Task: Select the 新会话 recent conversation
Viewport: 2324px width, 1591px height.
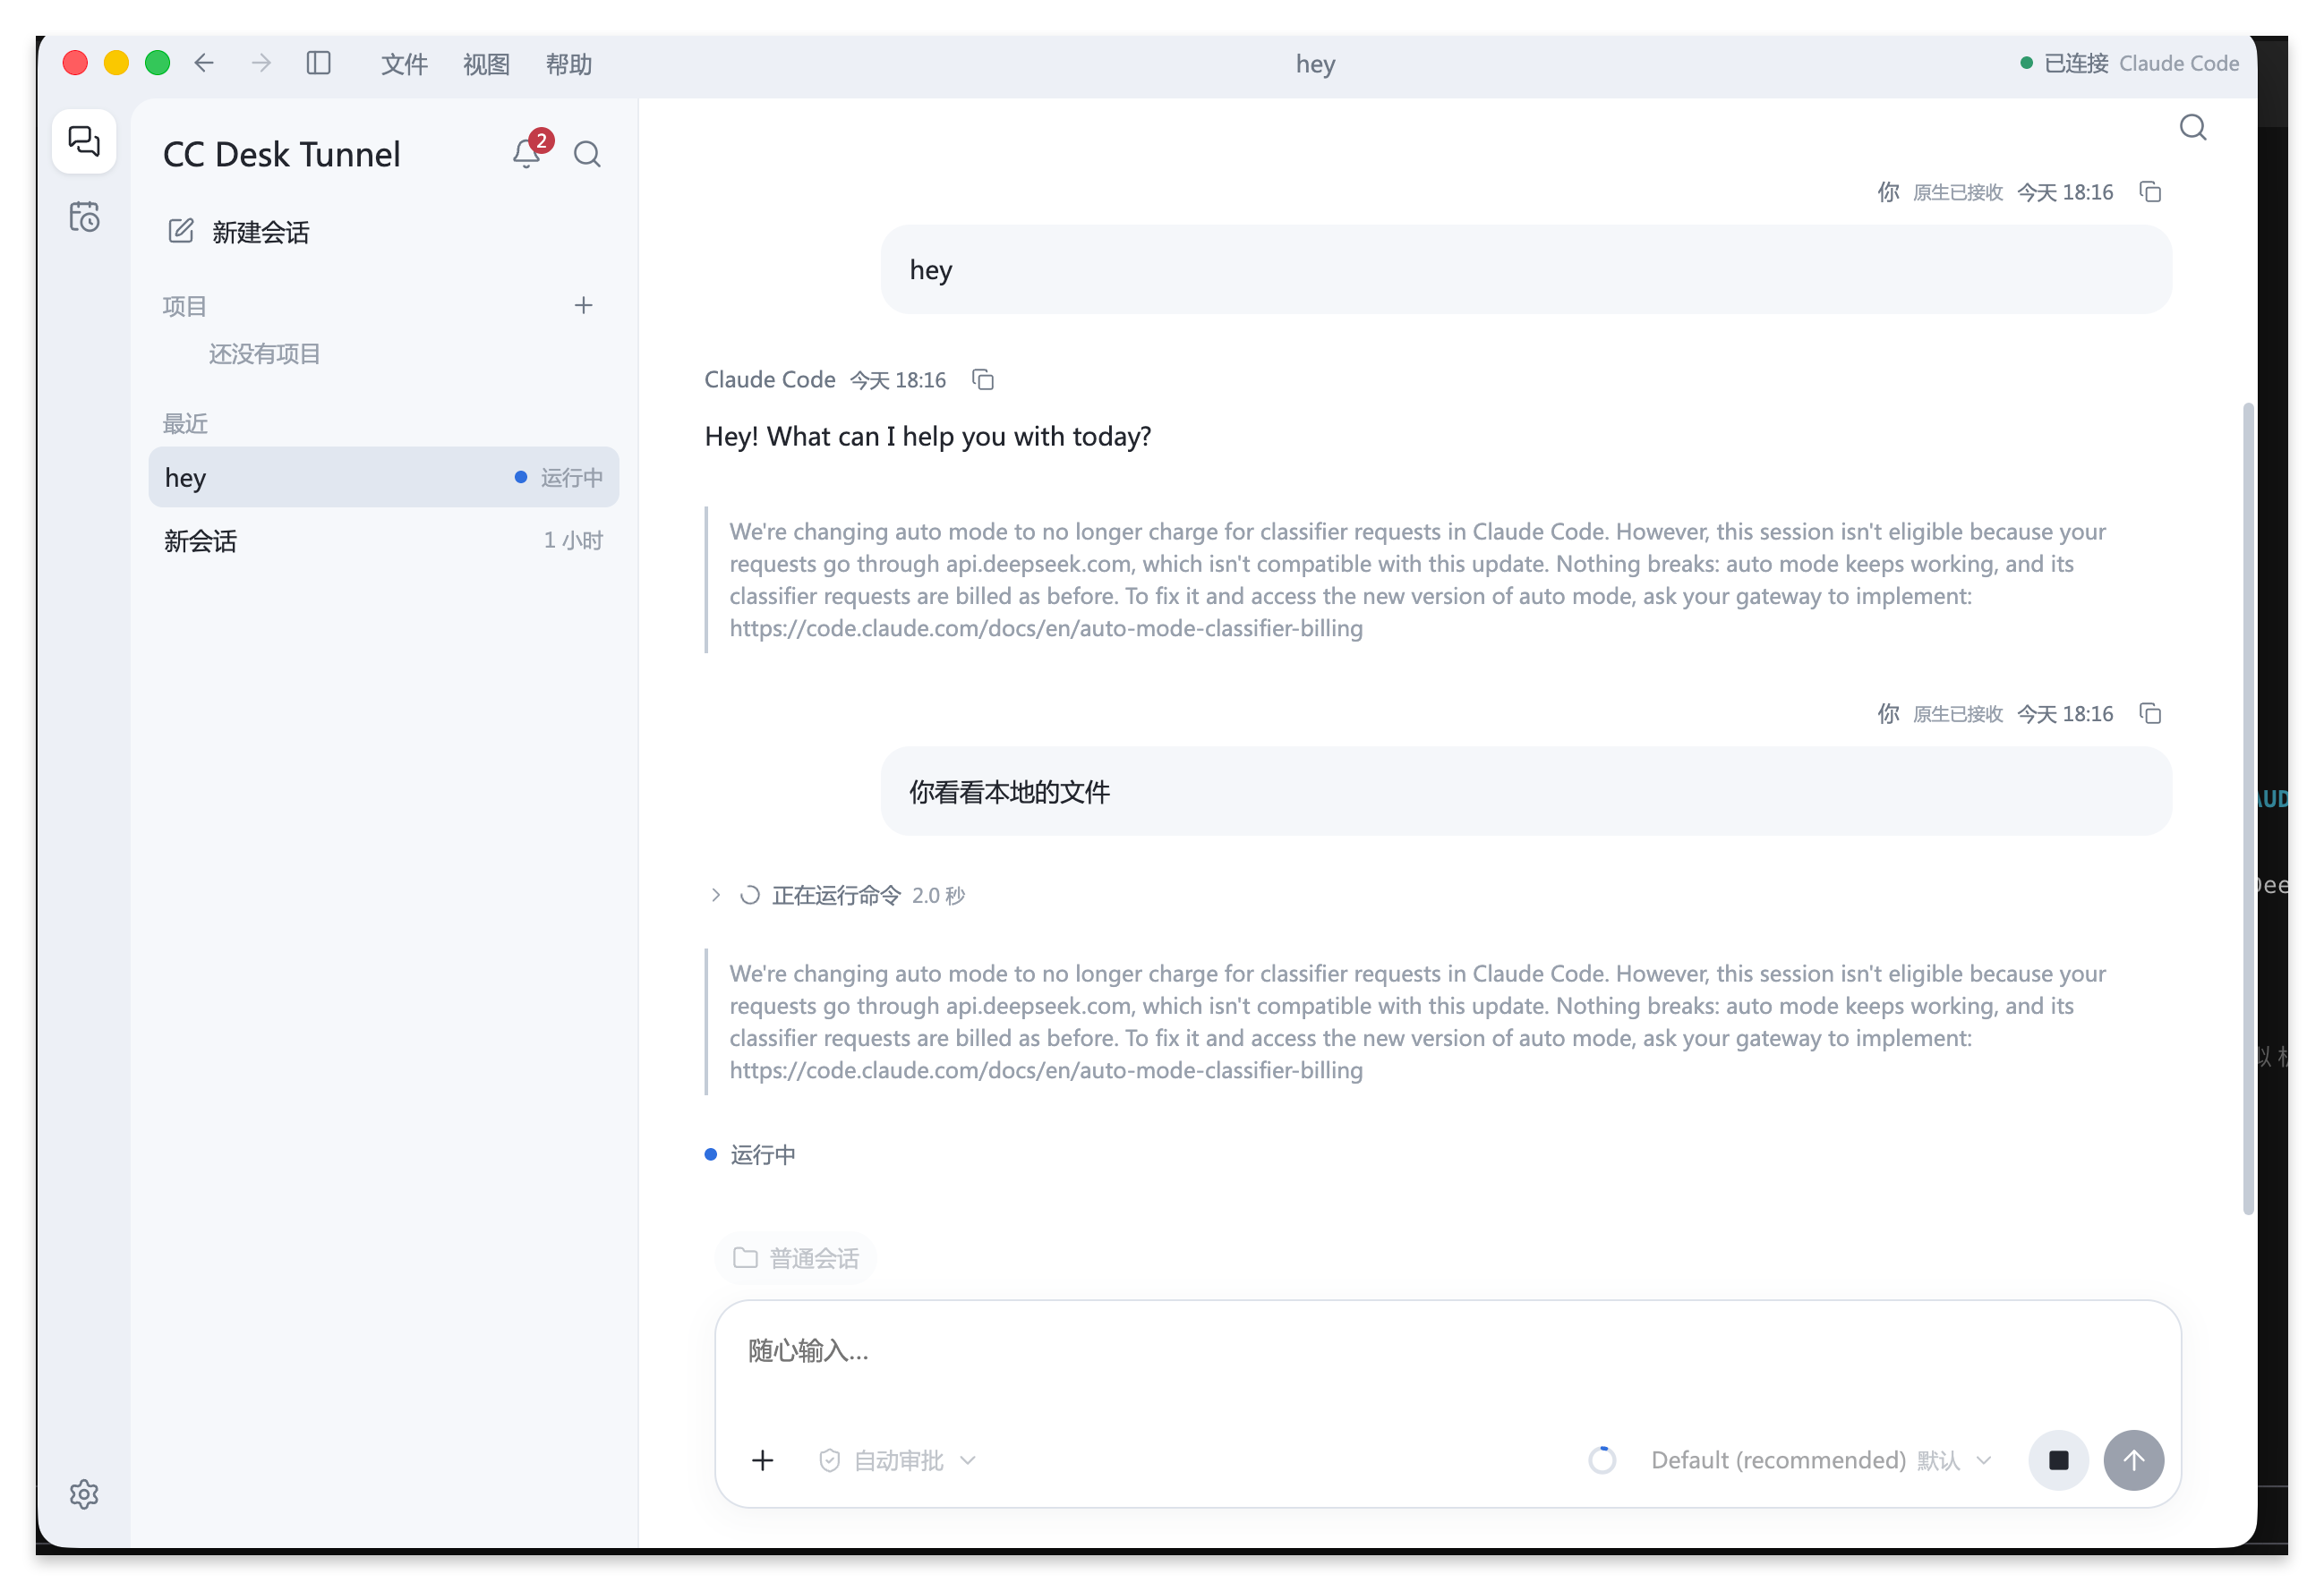Action: [x=384, y=540]
